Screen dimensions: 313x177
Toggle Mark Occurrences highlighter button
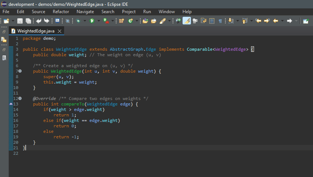[187, 21]
